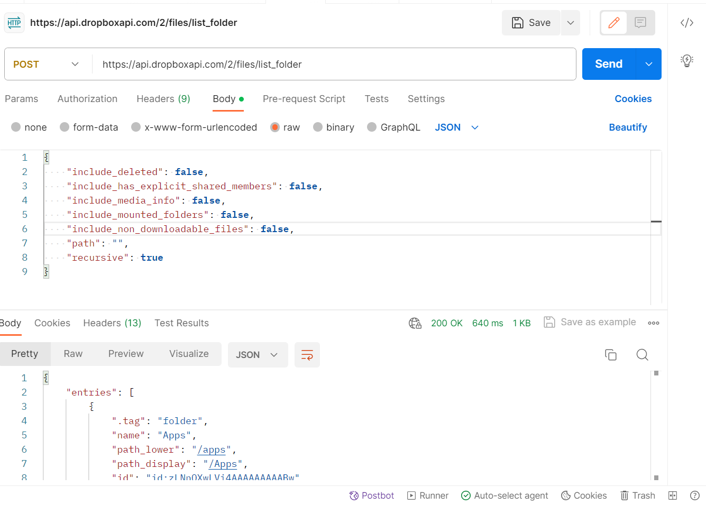Click the network globe lock icon

point(415,323)
